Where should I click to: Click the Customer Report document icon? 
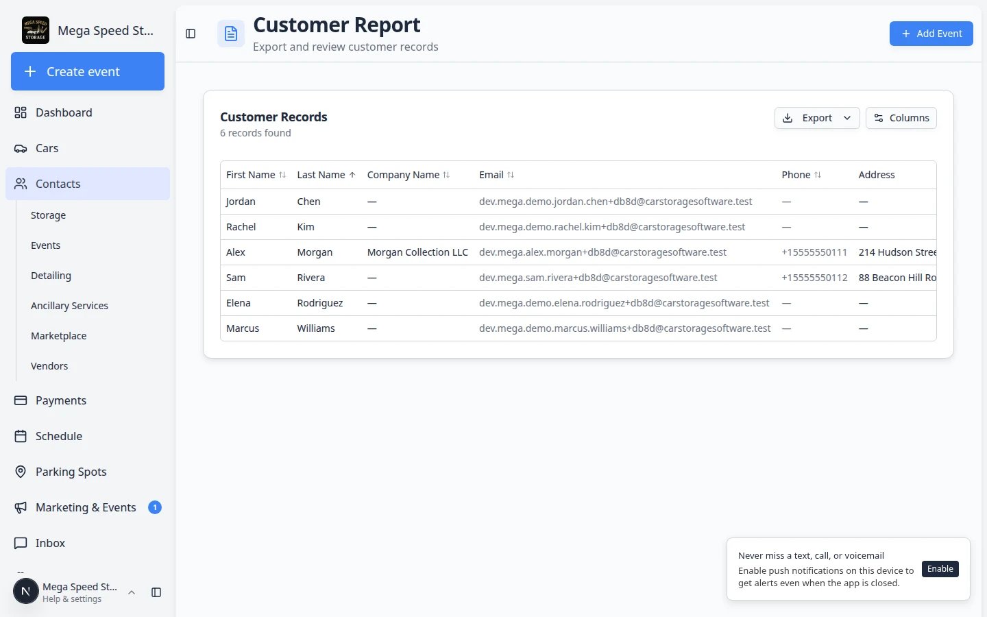231,34
